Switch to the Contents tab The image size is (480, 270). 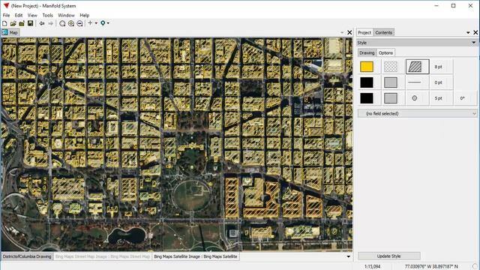point(383,32)
